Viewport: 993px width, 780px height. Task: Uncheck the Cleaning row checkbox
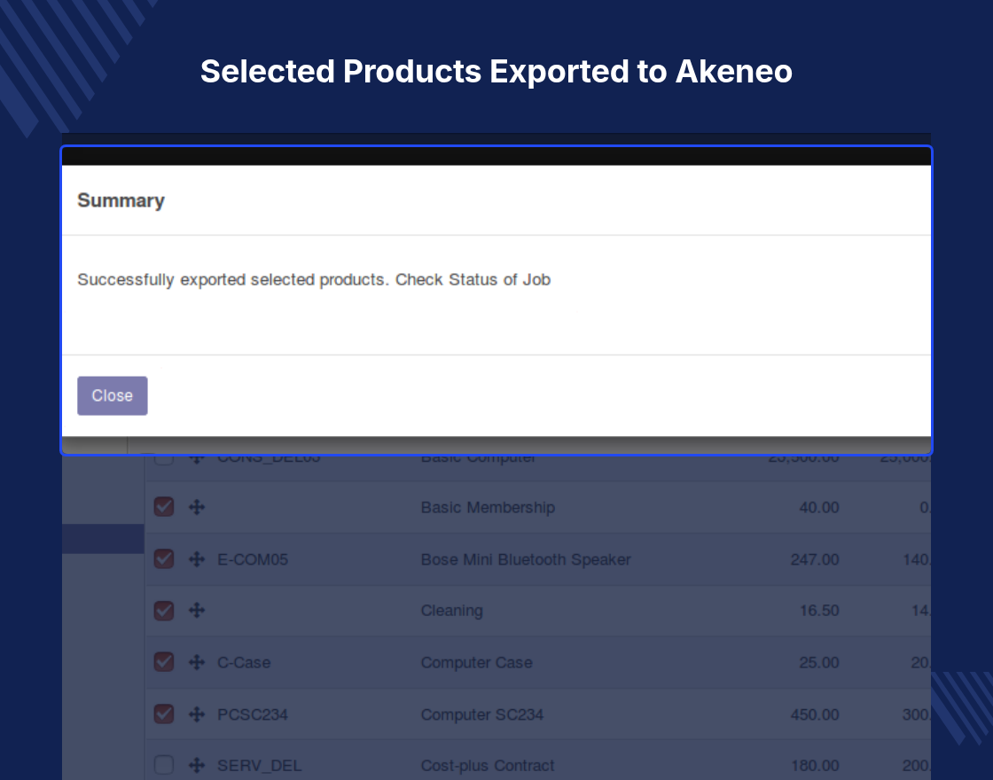click(164, 611)
